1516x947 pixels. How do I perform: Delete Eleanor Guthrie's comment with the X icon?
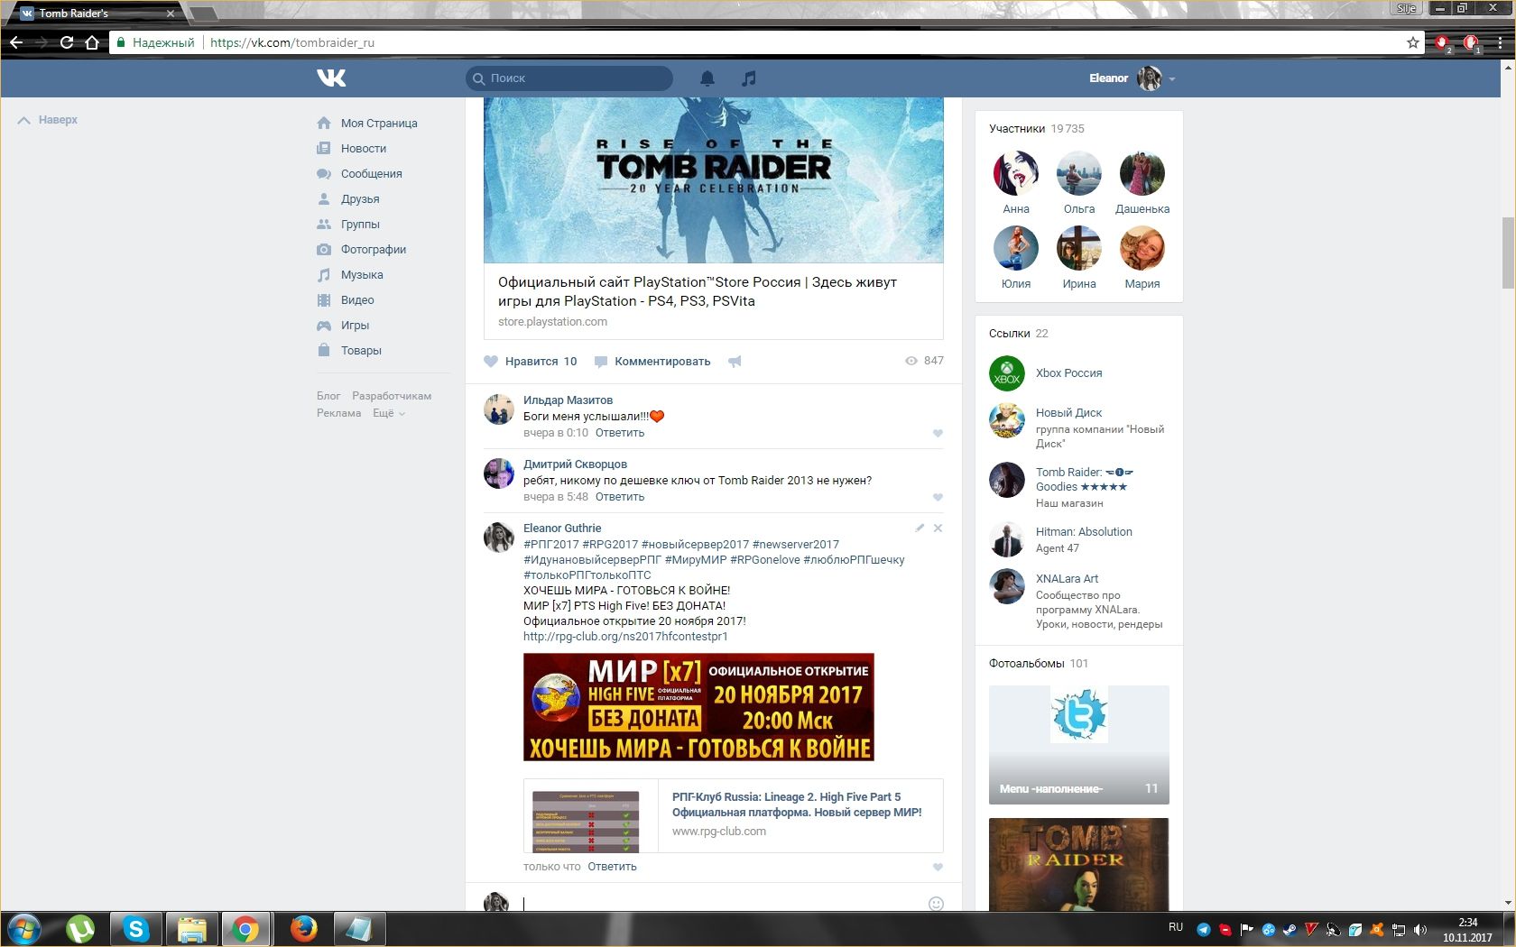pos(938,528)
